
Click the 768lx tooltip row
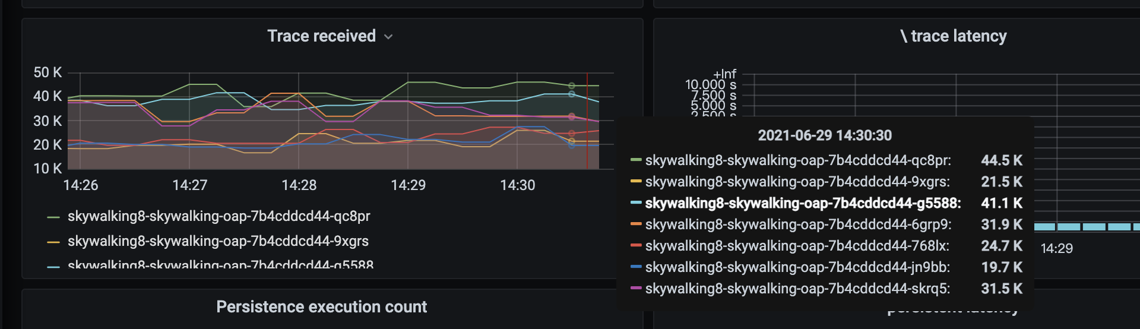[826, 246]
